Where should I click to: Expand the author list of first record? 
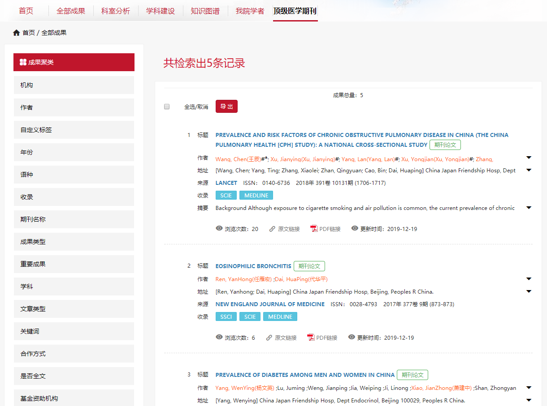click(x=529, y=158)
